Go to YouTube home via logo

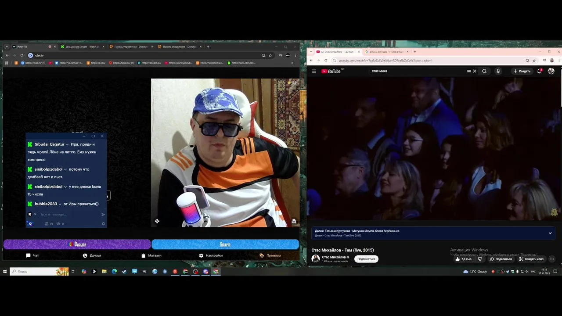(332, 71)
